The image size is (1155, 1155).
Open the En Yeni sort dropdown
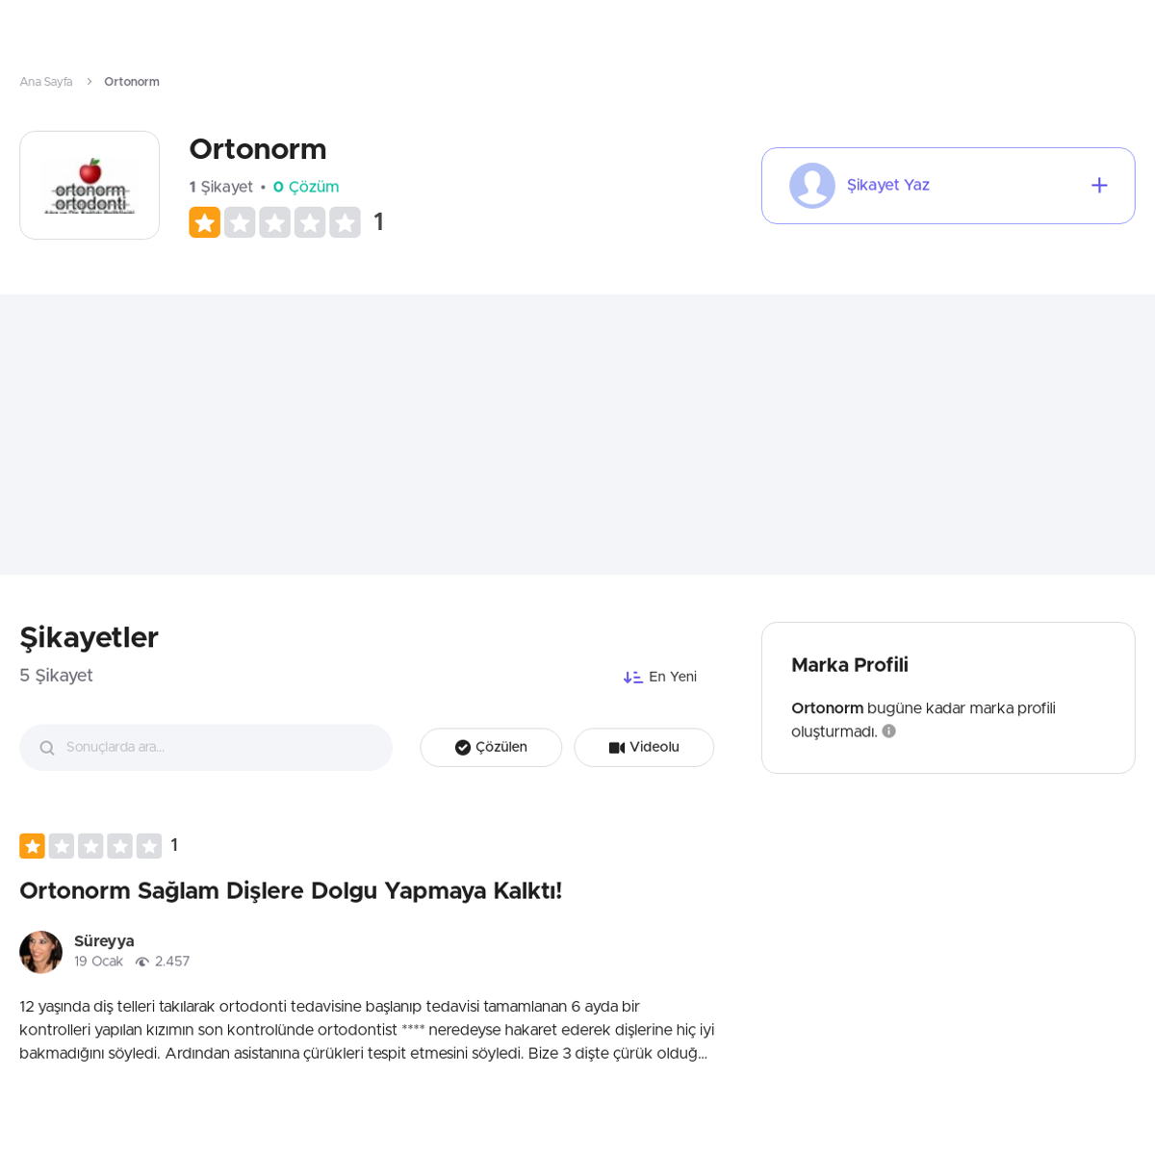coord(660,677)
